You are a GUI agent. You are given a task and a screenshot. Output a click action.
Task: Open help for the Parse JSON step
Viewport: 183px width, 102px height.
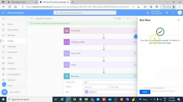tap(135, 53)
